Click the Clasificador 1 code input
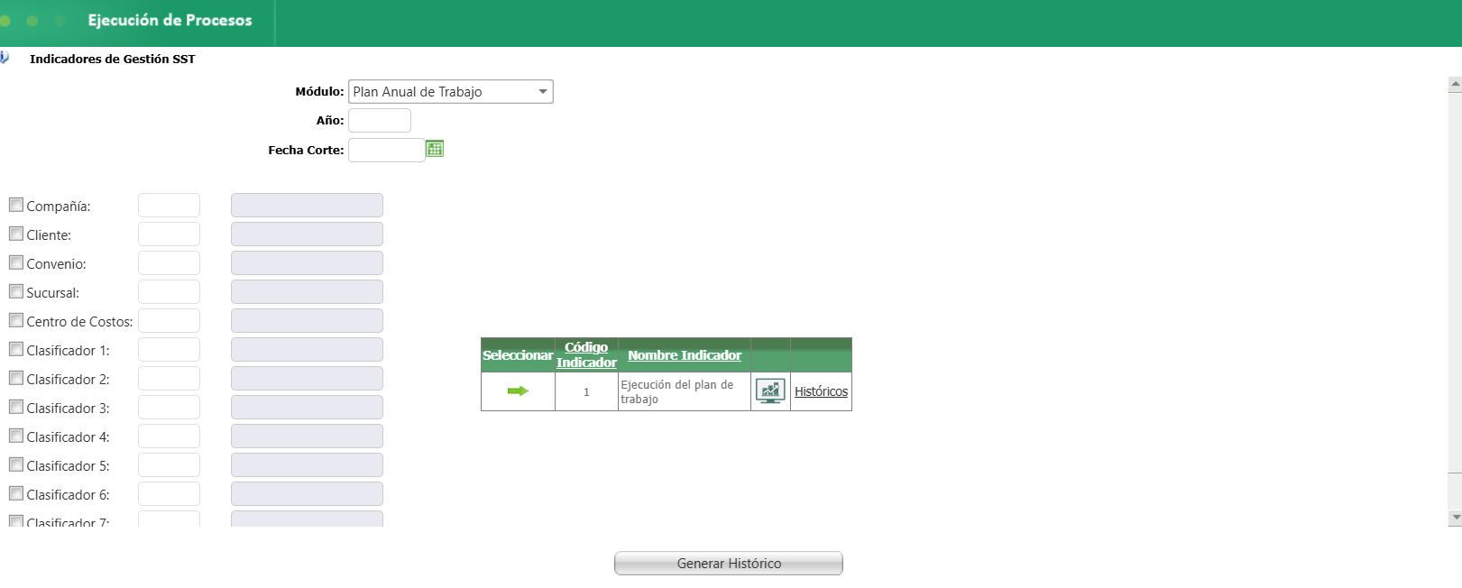Image resolution: width=1462 pixels, height=588 pixels. click(169, 349)
